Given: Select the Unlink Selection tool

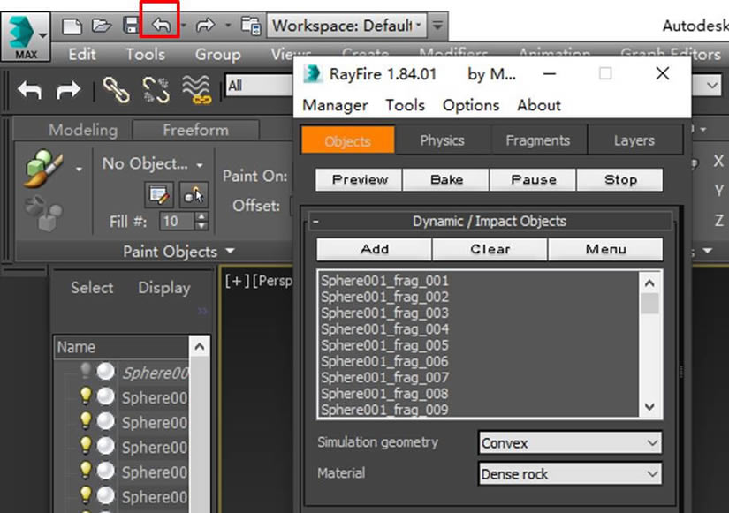Looking at the screenshot, I should [x=156, y=89].
